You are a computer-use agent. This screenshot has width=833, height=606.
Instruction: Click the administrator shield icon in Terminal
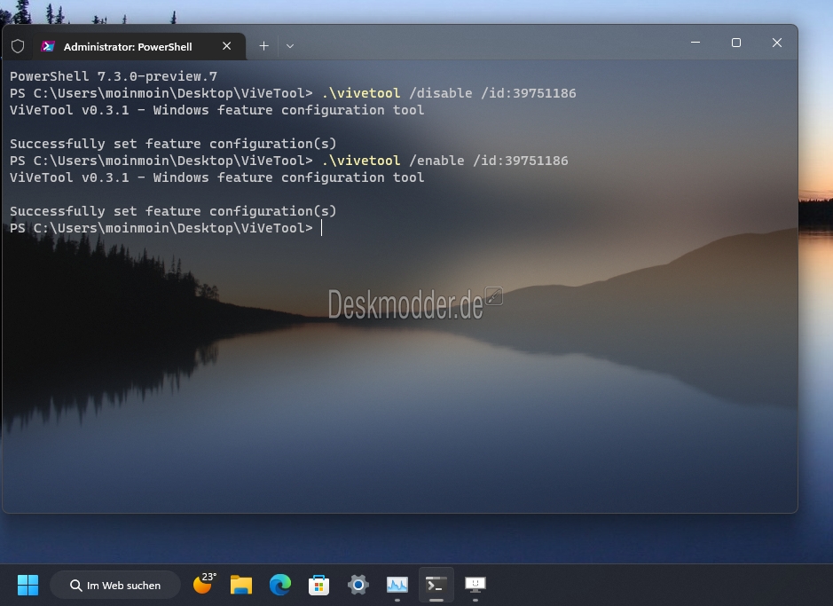18,46
